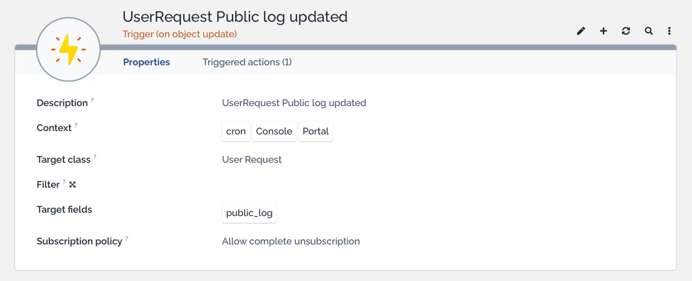Open the Triggered actions (1) tab

click(x=247, y=62)
